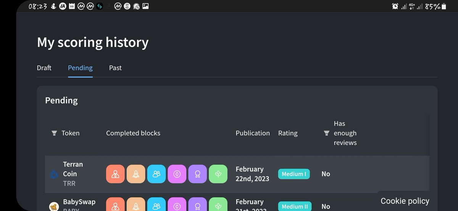Click the No value for BabySwap
The height and width of the screenshot is (211, 458).
pos(326,206)
